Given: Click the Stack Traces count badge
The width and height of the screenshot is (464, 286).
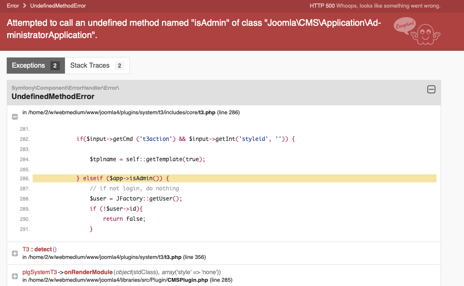Looking at the screenshot, I should pos(119,66).
